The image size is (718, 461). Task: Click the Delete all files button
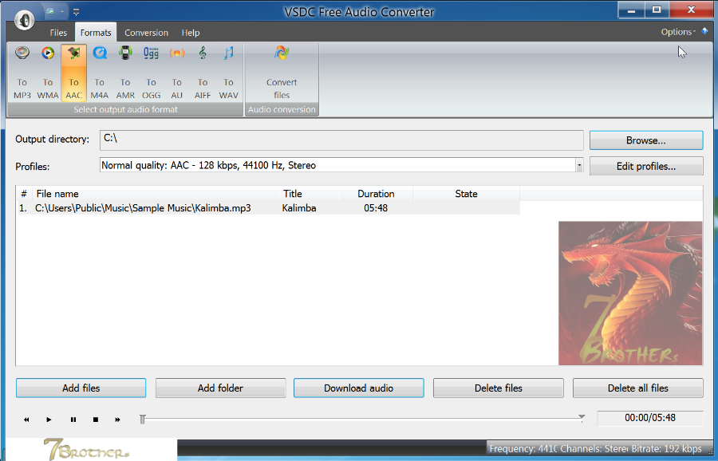tap(638, 388)
